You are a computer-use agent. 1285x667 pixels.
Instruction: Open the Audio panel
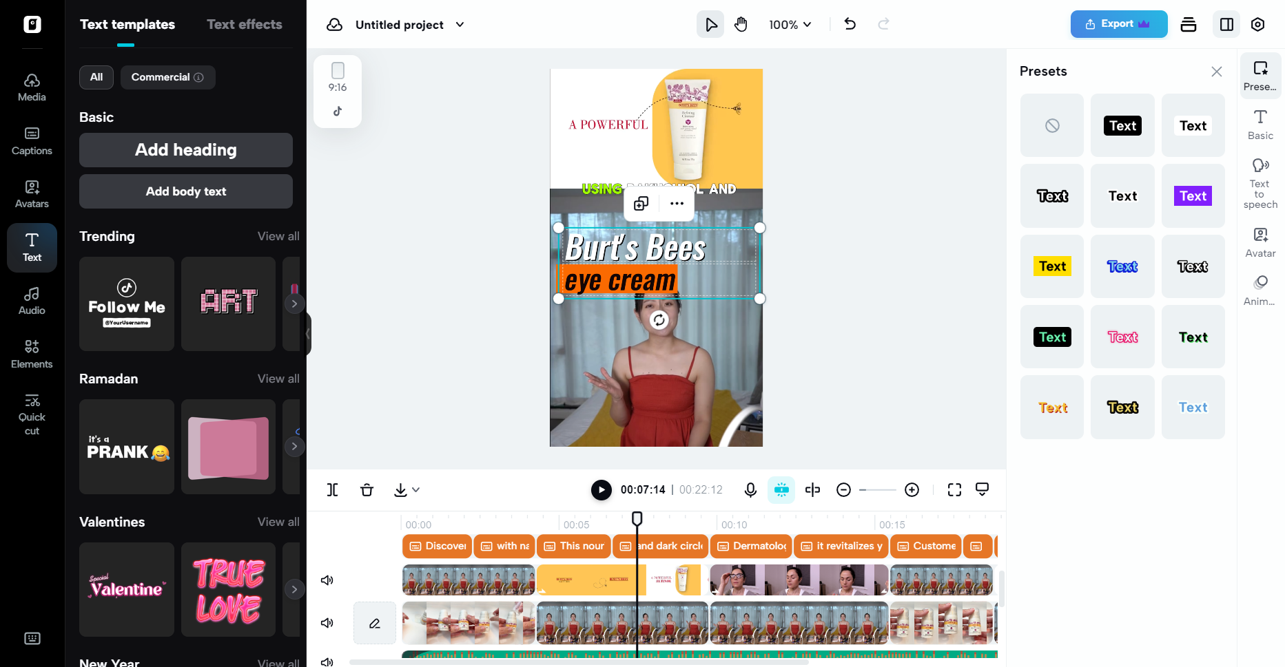pos(32,301)
